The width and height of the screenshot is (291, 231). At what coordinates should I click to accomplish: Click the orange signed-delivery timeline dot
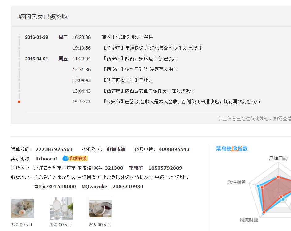coord(19,102)
